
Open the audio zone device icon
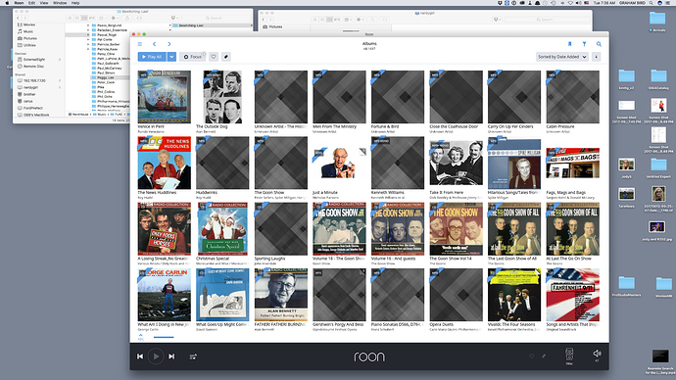click(x=569, y=355)
